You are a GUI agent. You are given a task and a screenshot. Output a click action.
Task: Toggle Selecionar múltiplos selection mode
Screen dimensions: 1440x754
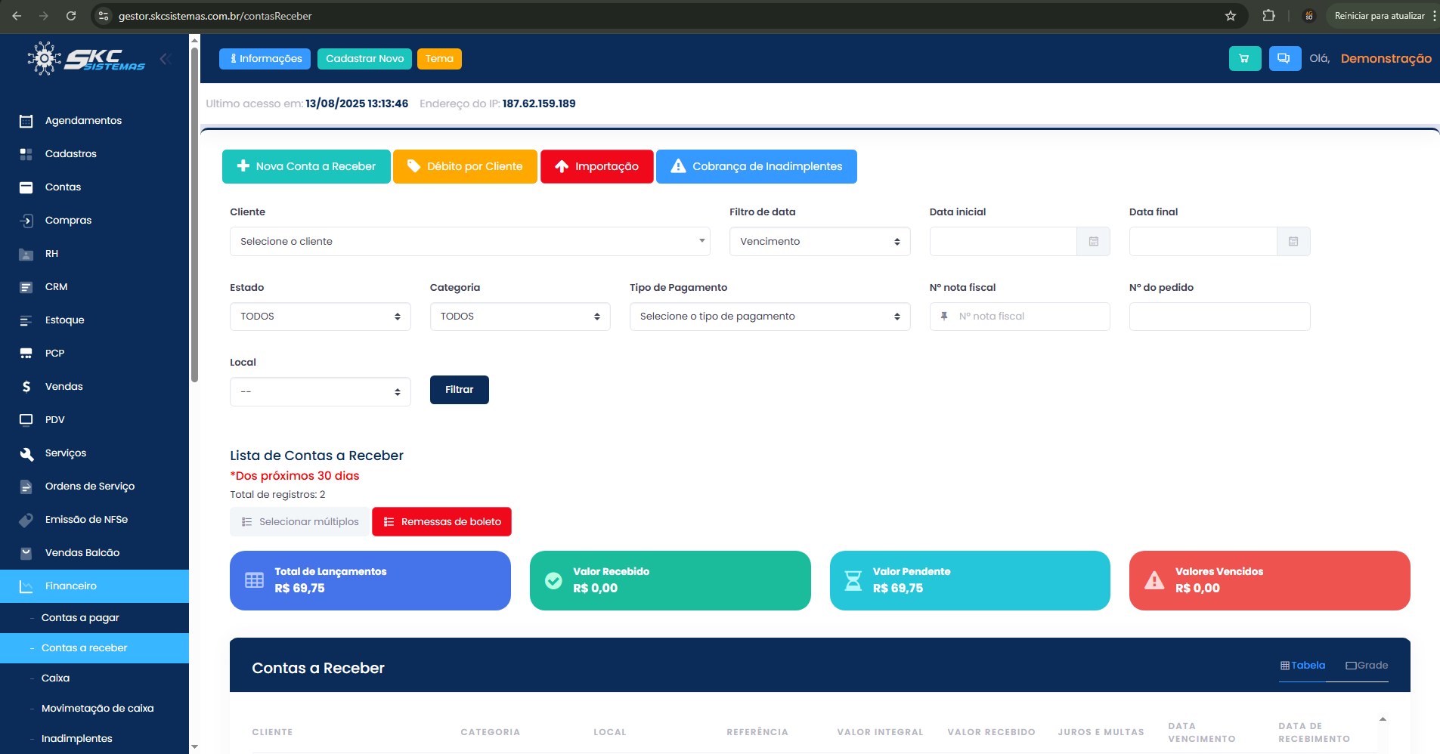tap(300, 522)
